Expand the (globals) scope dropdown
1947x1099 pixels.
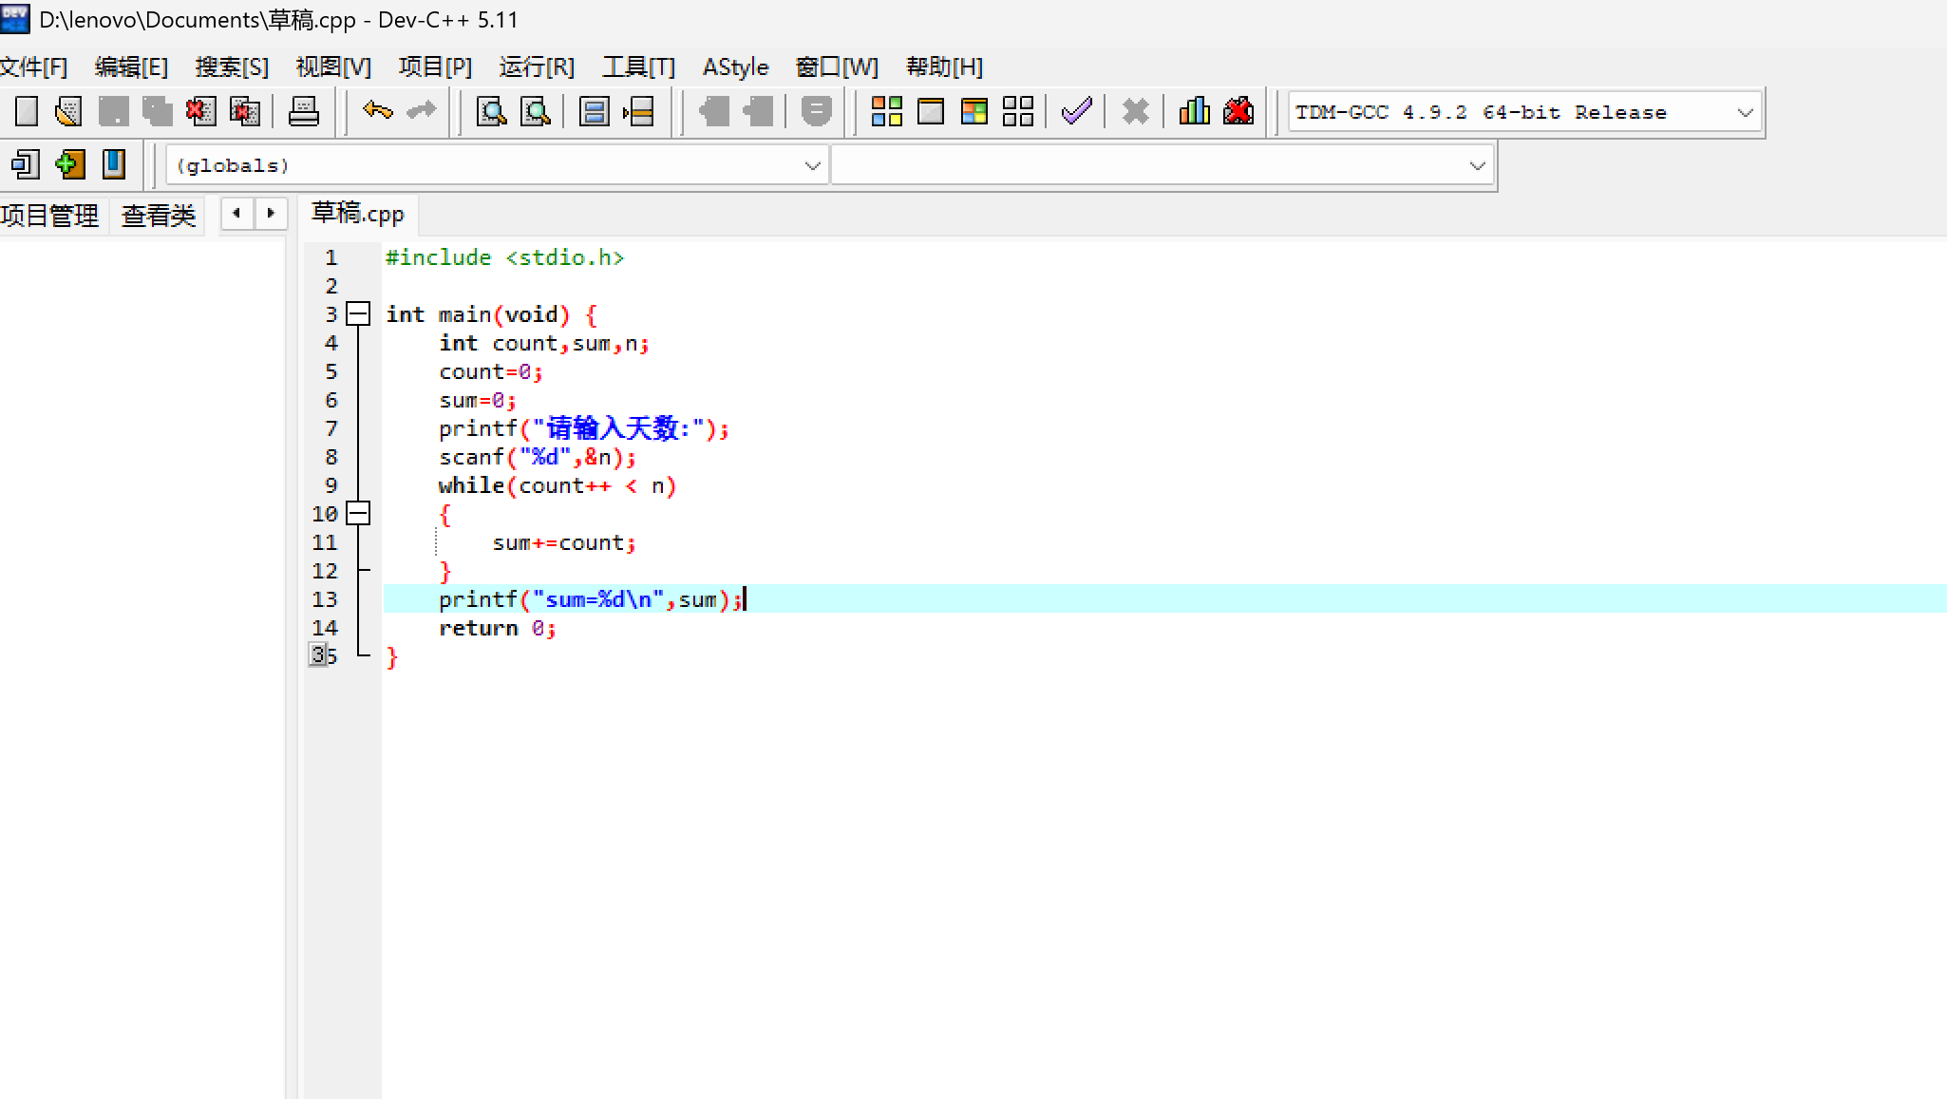[812, 166]
